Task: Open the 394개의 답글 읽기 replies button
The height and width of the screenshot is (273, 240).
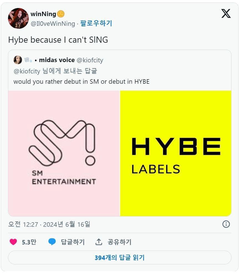Action: coord(120,257)
